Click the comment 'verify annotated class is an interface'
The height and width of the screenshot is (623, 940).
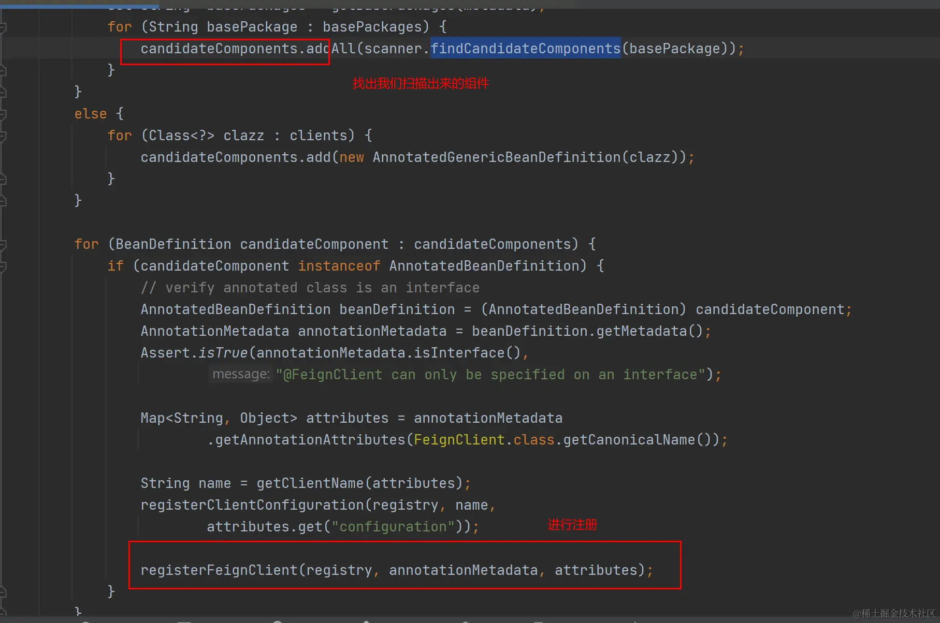click(x=322, y=288)
